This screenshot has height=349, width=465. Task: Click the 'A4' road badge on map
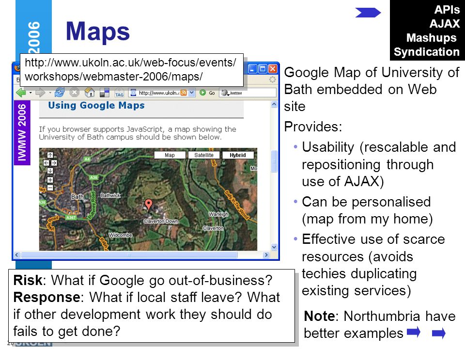[x=87, y=159]
